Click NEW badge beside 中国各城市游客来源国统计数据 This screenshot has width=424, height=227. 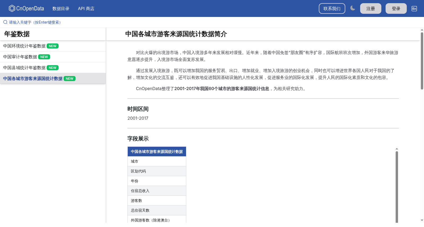click(69, 79)
